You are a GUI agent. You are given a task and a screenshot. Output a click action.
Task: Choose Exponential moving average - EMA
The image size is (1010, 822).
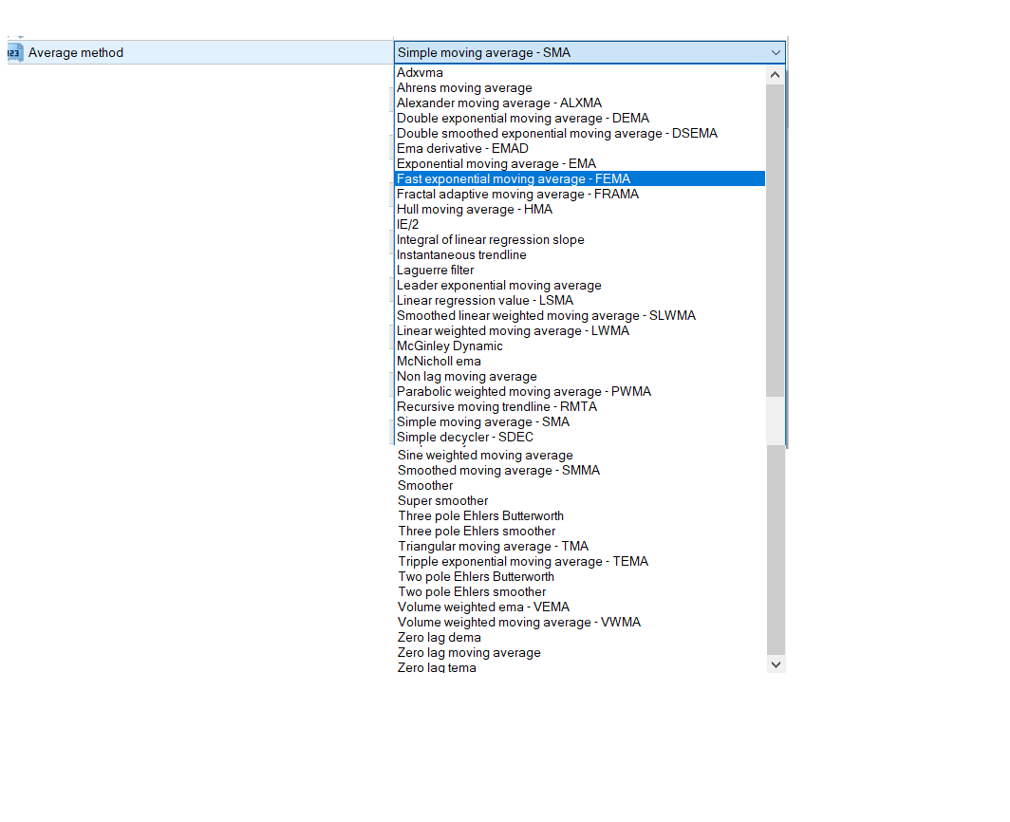click(x=496, y=163)
